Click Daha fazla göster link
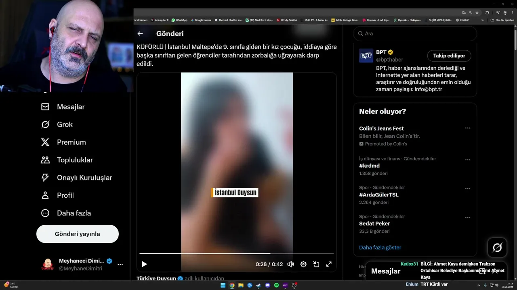517x290 pixels. [x=380, y=247]
